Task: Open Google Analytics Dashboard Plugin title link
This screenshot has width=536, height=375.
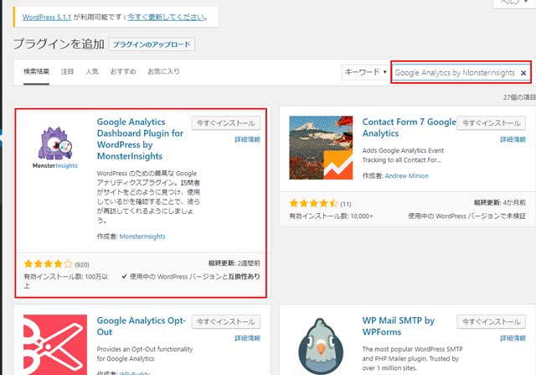Action: pyautogui.click(x=140, y=138)
